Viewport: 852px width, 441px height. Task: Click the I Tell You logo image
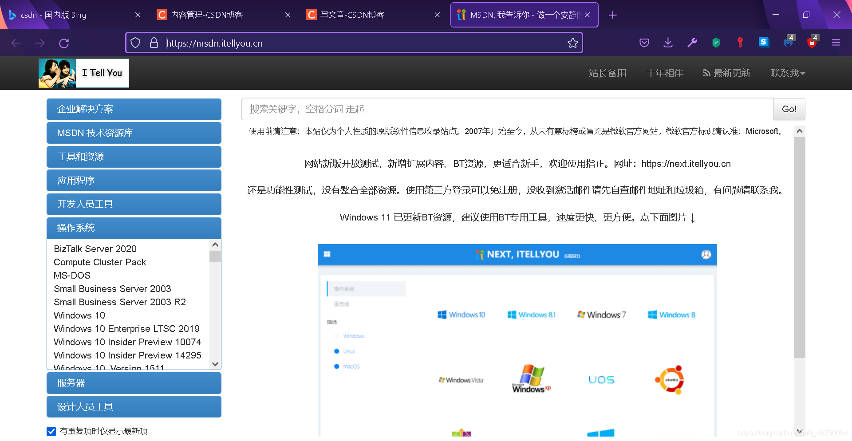[84, 73]
